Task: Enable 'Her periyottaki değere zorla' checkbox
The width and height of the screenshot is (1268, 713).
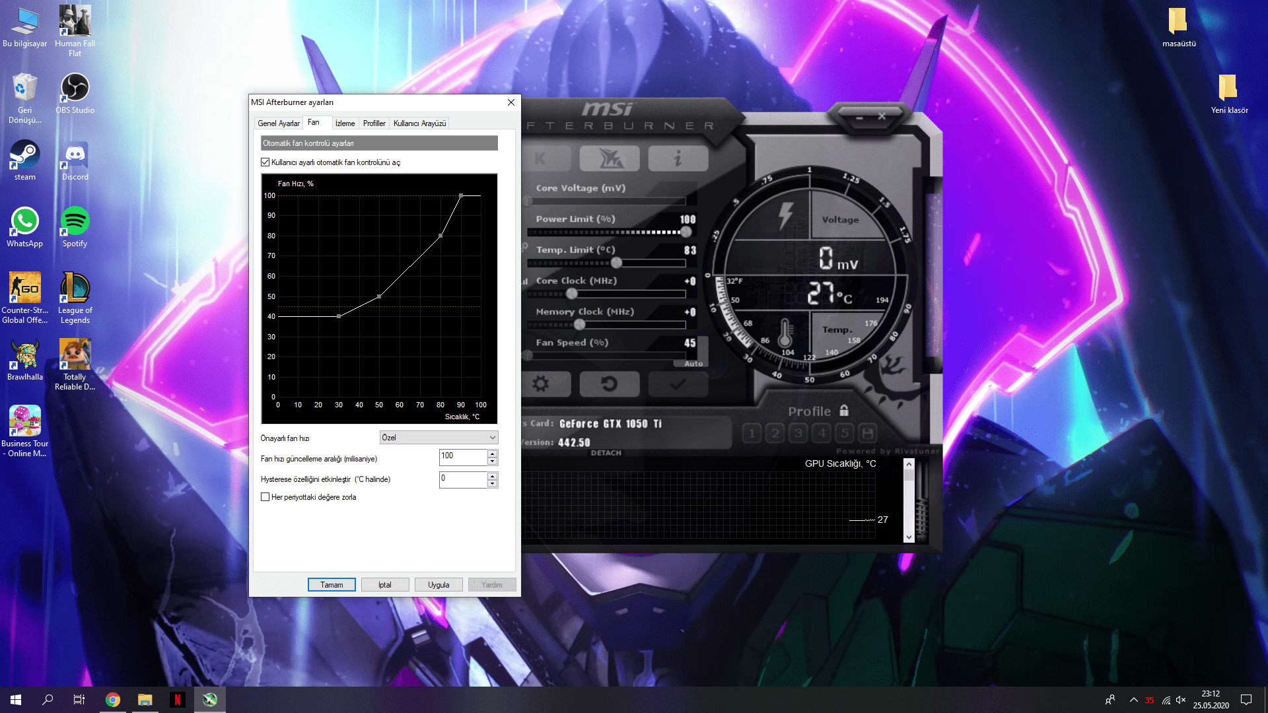Action: click(265, 497)
